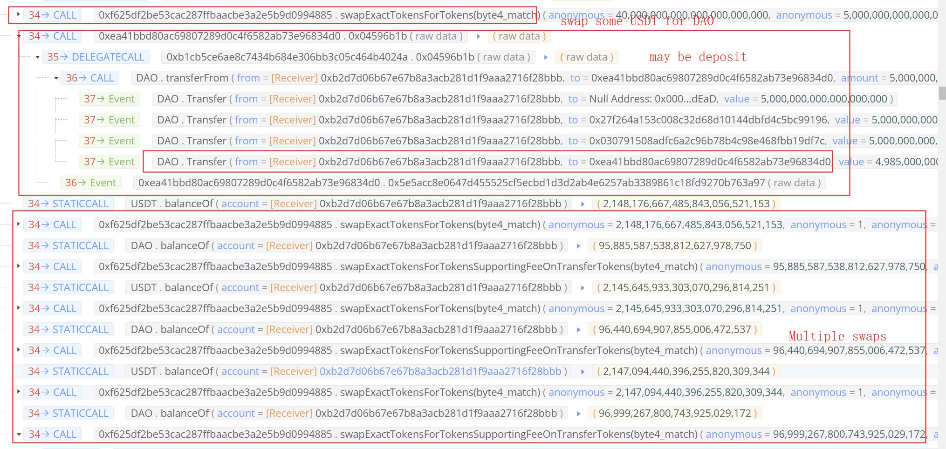The height and width of the screenshot is (449, 946).
Task: Click the raw data button on the DELEGATECALL row
Action: [x=504, y=57]
